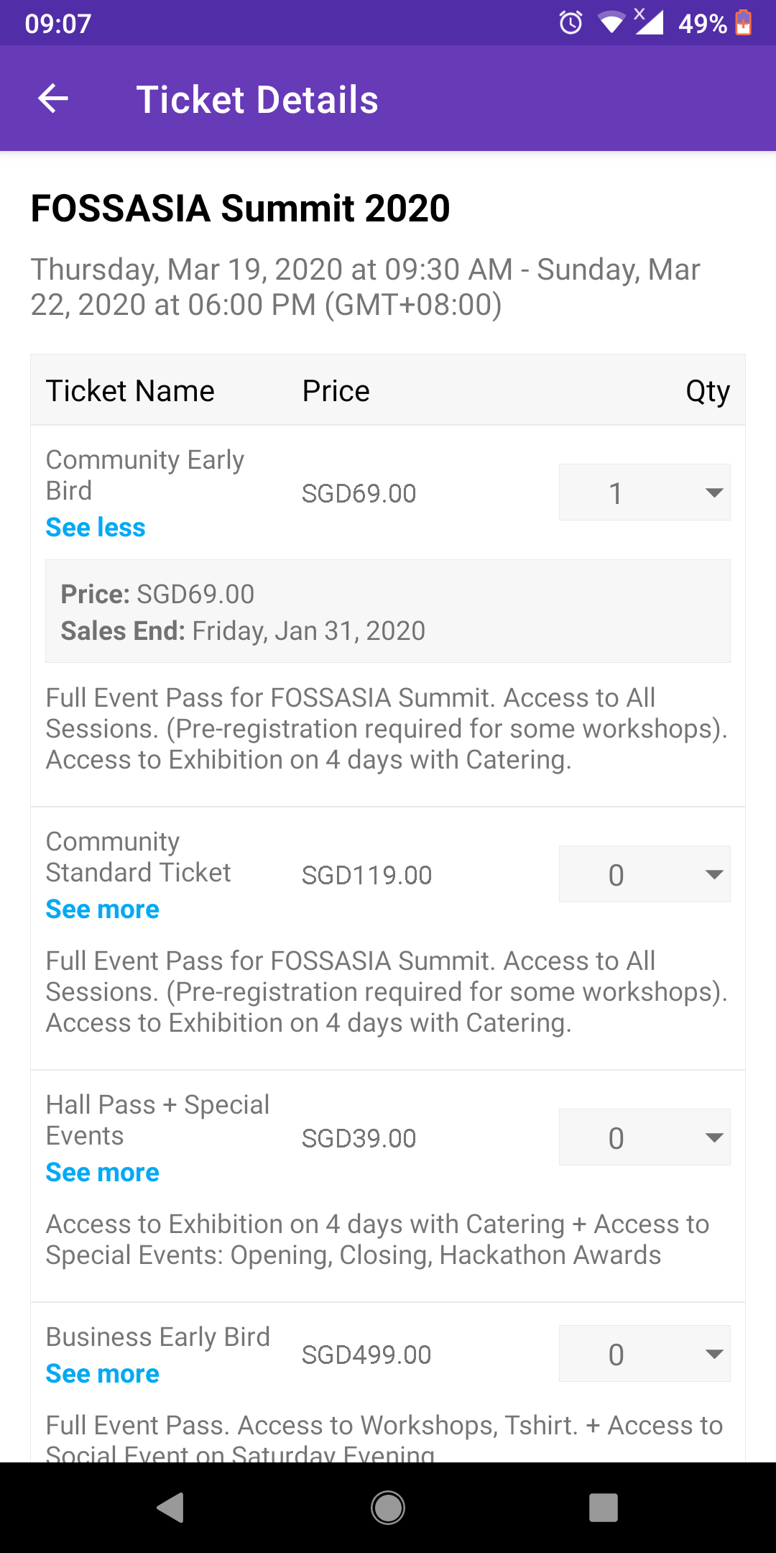Tap the FOSSASIA Summit 2020 event heading

tap(240, 209)
